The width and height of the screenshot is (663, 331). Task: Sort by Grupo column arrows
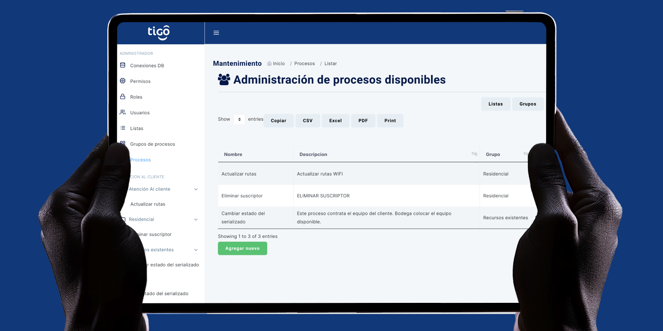[525, 154]
